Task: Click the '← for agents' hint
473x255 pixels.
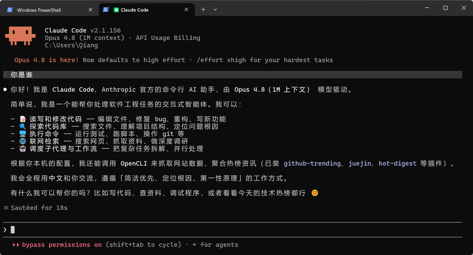Action: [x=216, y=245]
